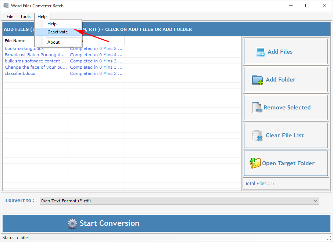Click the Add Folder icon
Image resolution: width=333 pixels, height=242 pixels.
(x=257, y=80)
